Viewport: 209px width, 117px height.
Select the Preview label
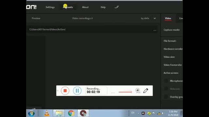point(36,18)
